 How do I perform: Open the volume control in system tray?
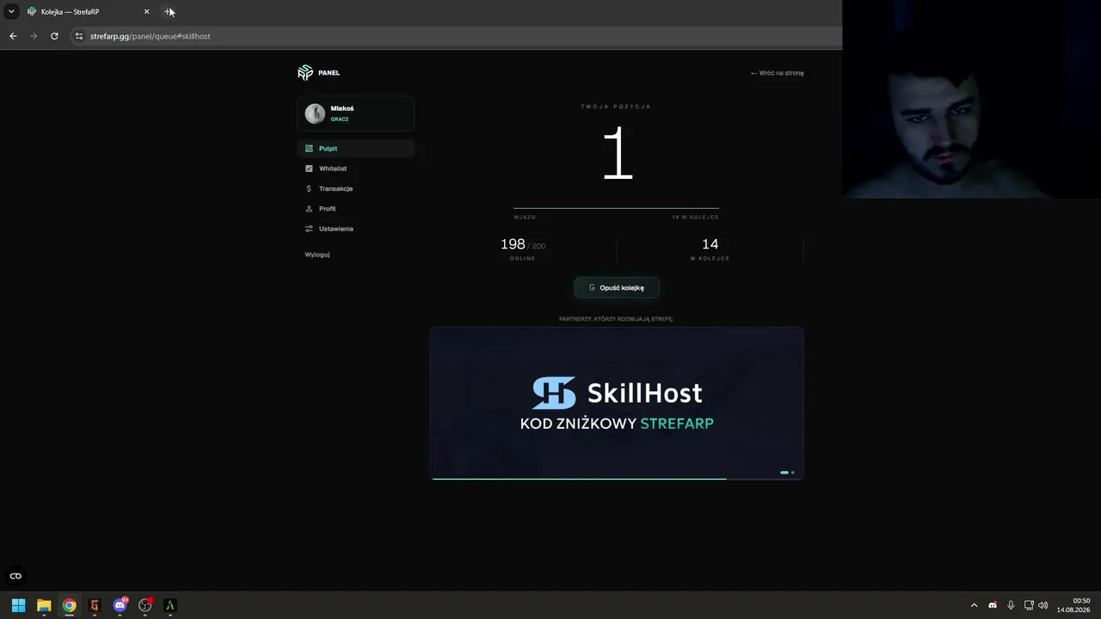click(1043, 605)
